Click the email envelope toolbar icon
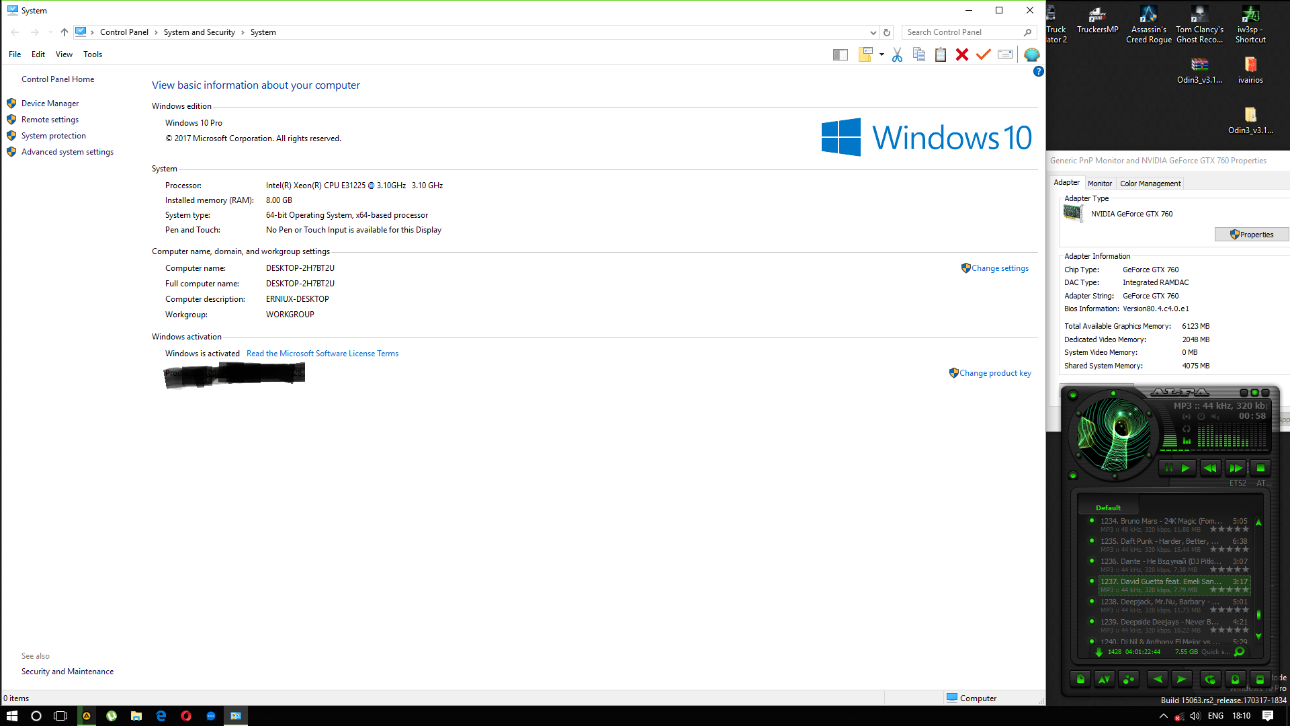This screenshot has width=1290, height=726. [1005, 55]
